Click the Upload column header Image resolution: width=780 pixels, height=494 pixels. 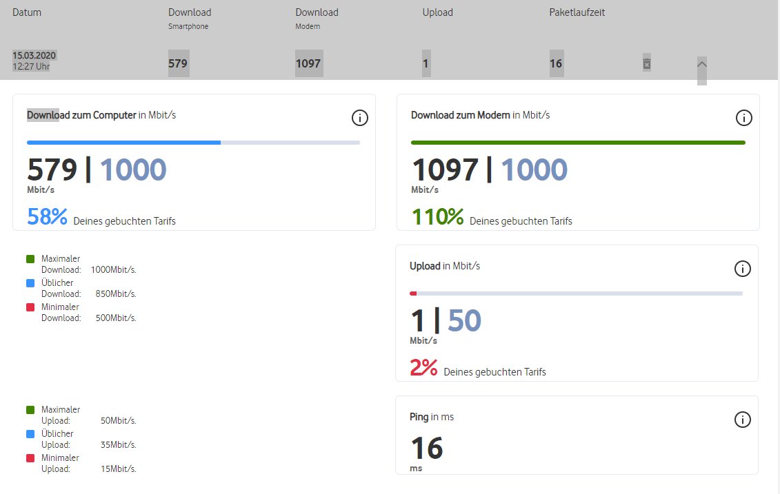[x=437, y=12]
